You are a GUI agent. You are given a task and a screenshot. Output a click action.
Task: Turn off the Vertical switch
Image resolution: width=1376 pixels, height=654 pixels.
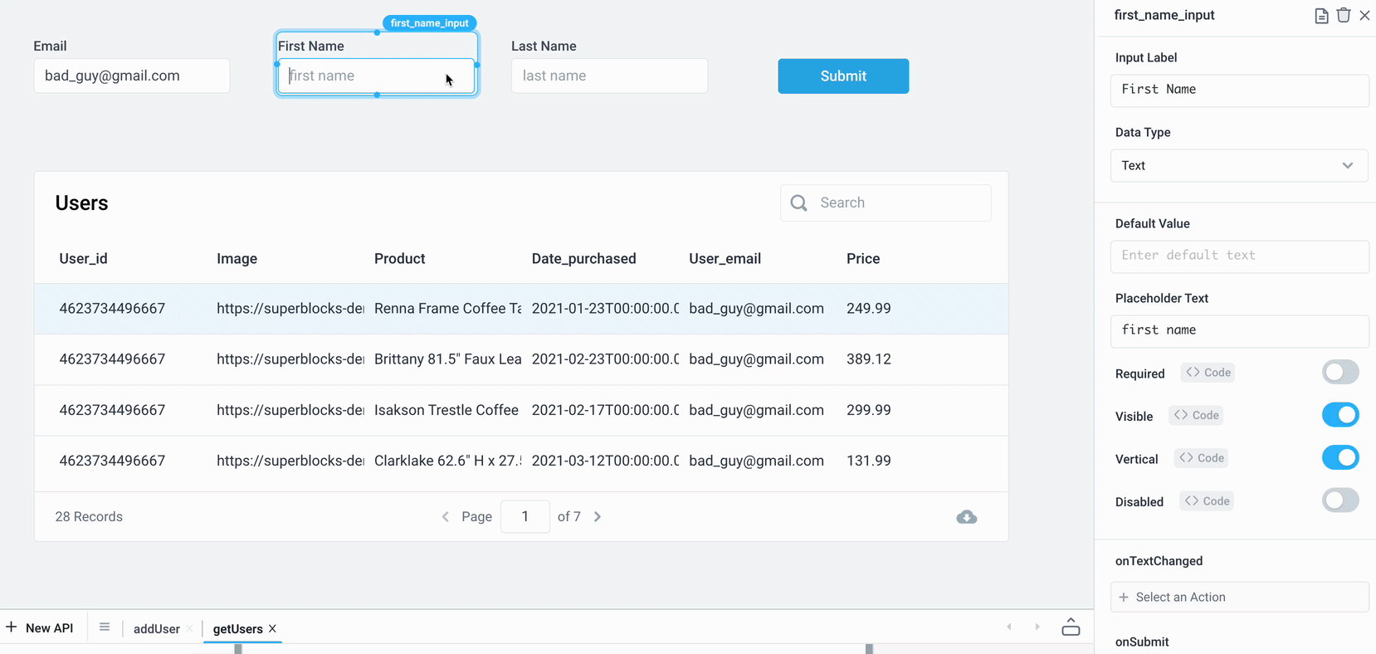click(x=1340, y=457)
